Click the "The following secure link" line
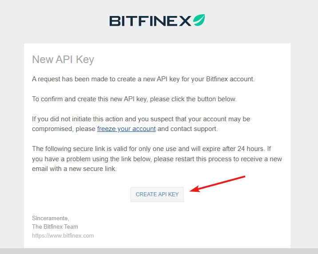The width and height of the screenshot is (318, 254). [x=89, y=149]
